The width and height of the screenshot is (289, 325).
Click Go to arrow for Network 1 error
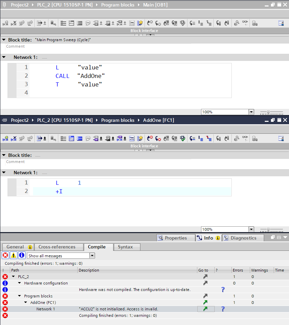[x=205, y=309]
